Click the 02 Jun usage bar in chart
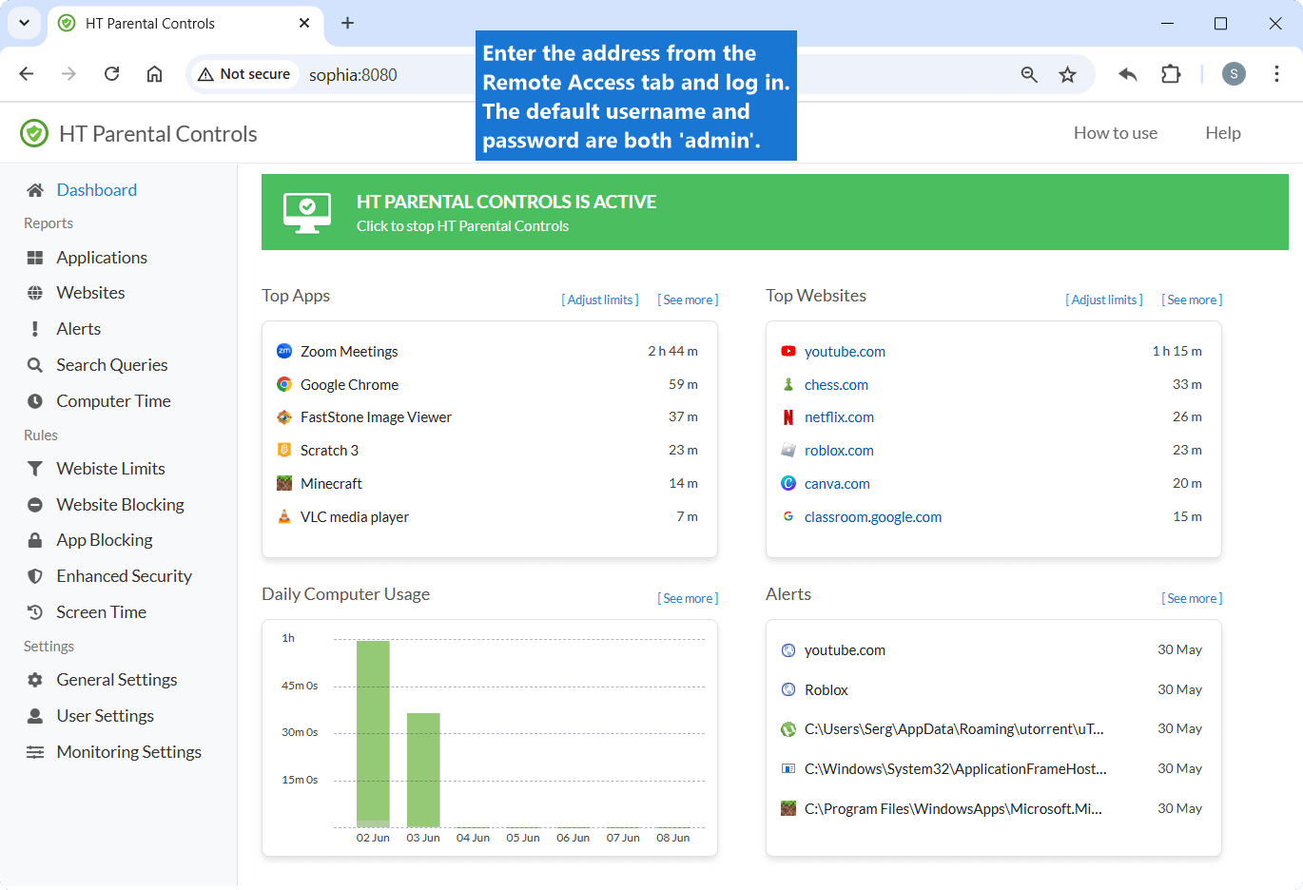1303x890 pixels. pos(373,734)
